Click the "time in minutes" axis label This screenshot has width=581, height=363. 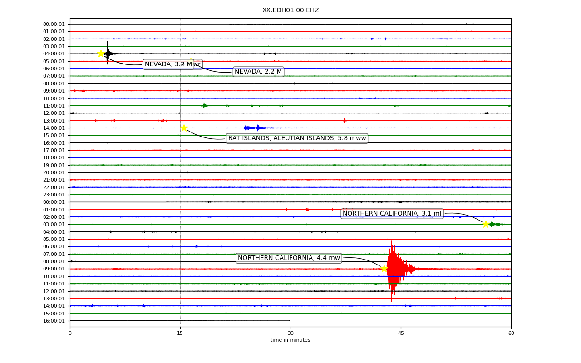tap(290, 340)
